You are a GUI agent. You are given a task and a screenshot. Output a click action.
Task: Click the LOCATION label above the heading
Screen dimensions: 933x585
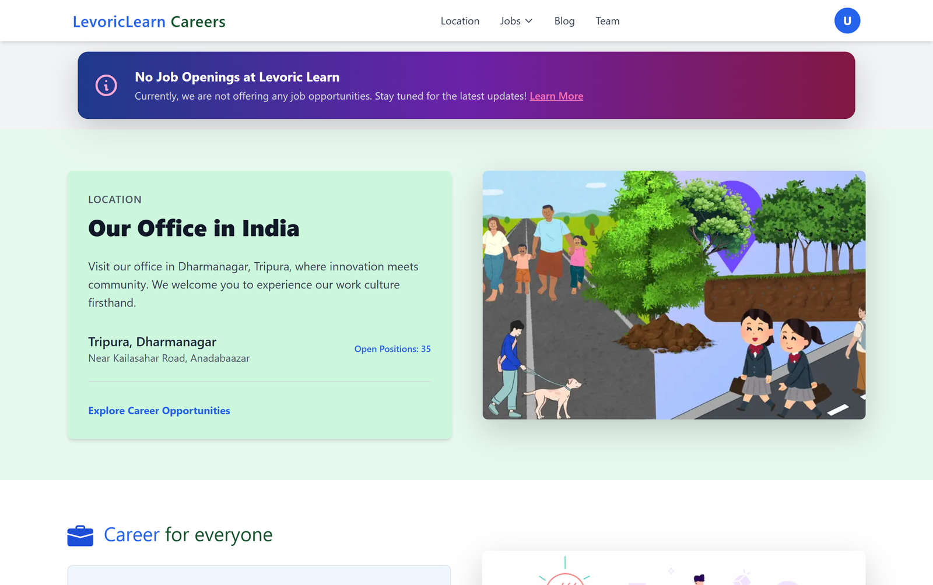(114, 199)
